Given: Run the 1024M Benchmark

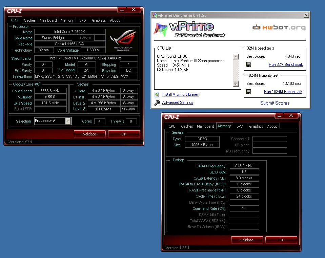Looking at the screenshot, I should tap(283, 92).
